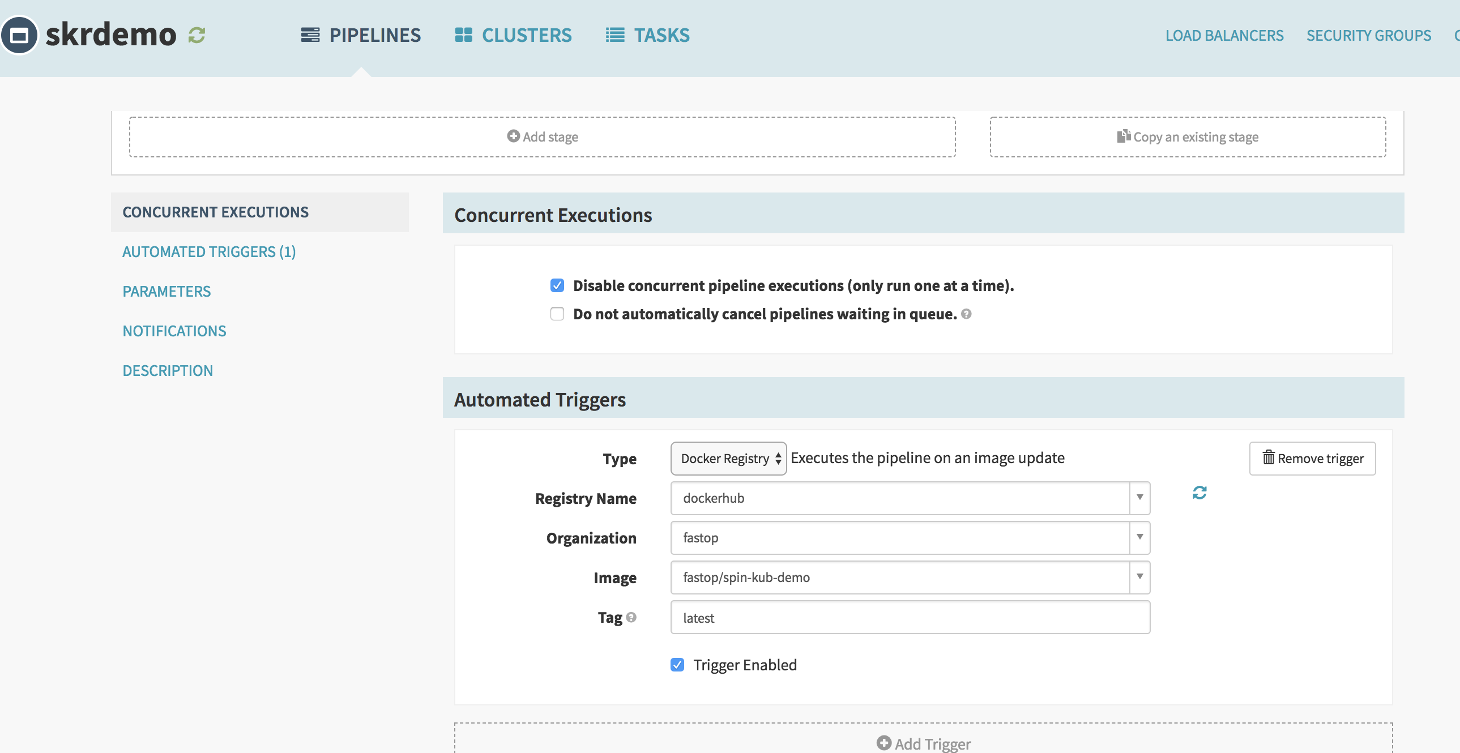Go to Automated Triggers (1) section
This screenshot has height=753, width=1460.
(209, 251)
